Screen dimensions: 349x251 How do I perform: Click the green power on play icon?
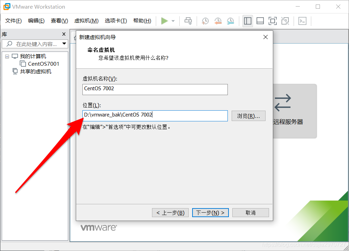coord(164,21)
